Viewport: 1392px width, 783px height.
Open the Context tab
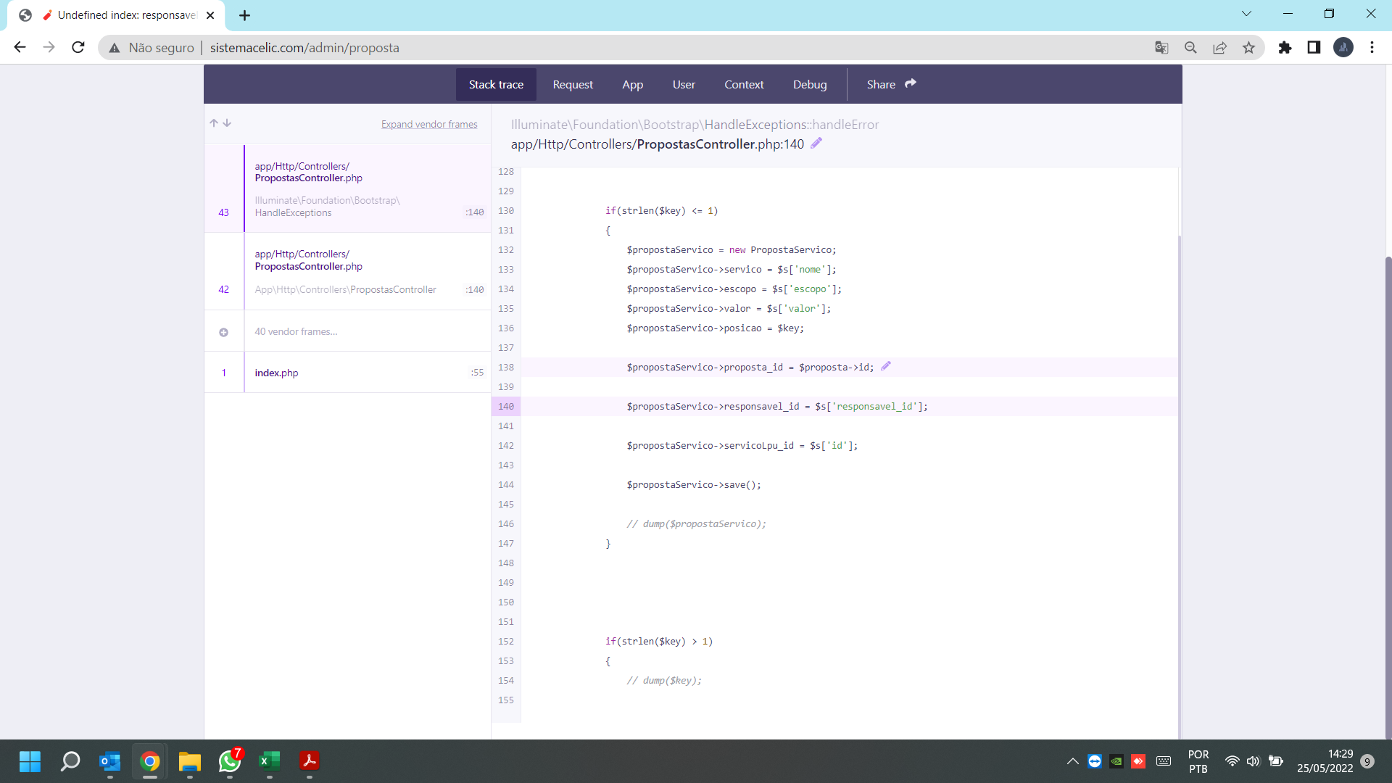click(744, 84)
